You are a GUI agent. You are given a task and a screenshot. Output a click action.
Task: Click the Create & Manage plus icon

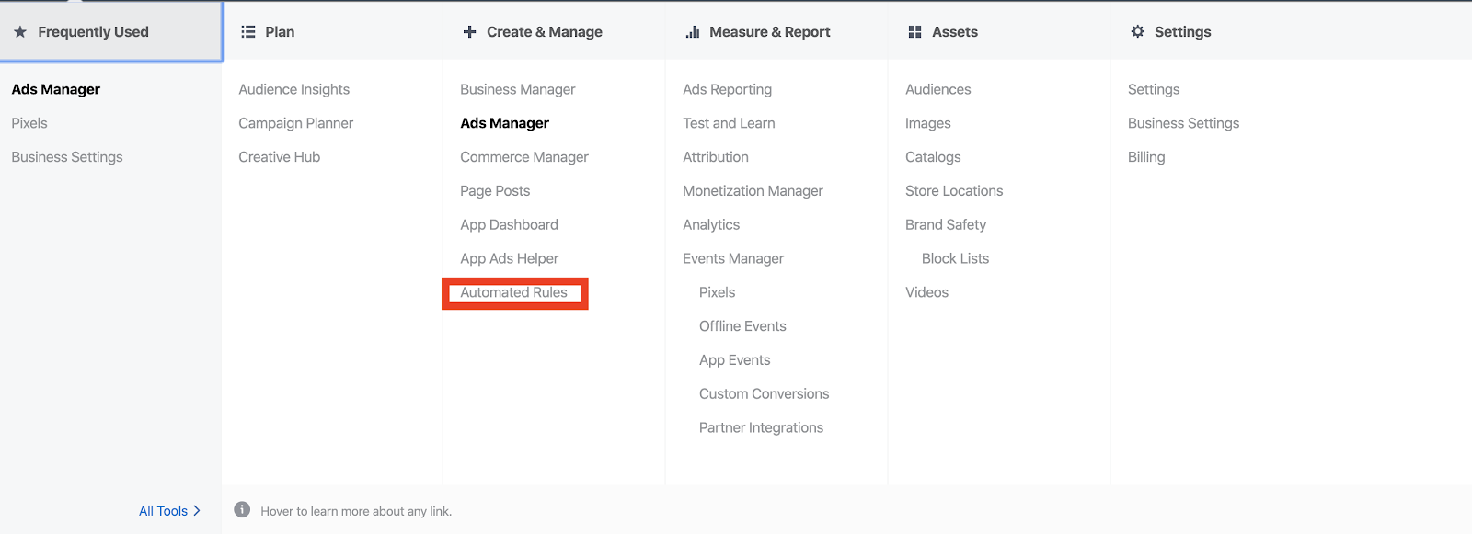click(469, 32)
